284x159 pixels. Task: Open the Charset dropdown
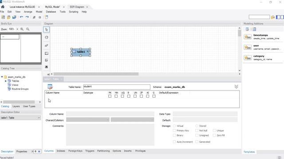click(x=88, y=120)
